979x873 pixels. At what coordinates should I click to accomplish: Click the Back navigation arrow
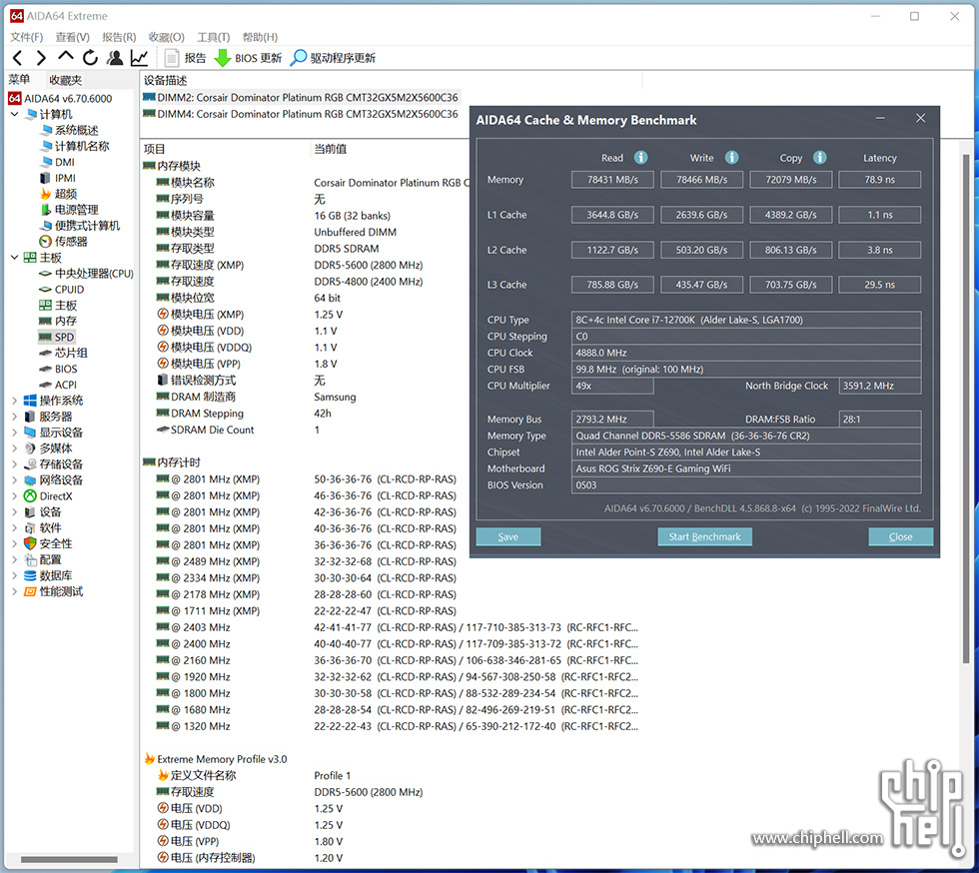click(x=17, y=58)
